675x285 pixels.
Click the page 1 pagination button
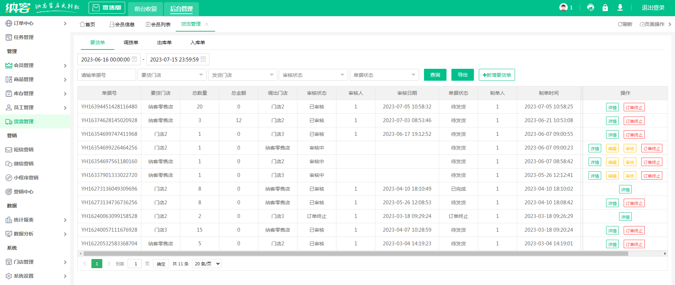click(97, 264)
